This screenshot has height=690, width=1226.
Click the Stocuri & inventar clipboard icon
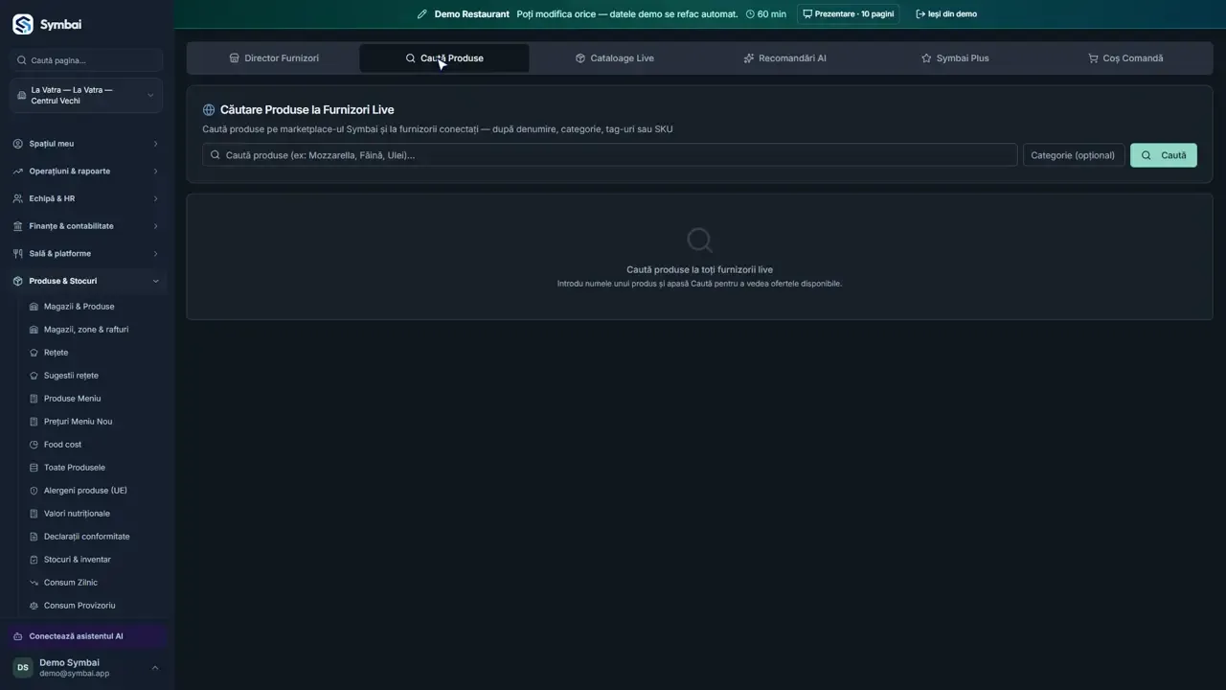pos(34,560)
